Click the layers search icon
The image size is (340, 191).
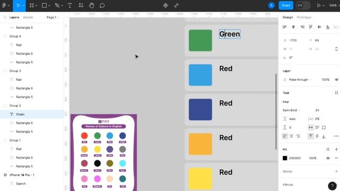coord(5,18)
